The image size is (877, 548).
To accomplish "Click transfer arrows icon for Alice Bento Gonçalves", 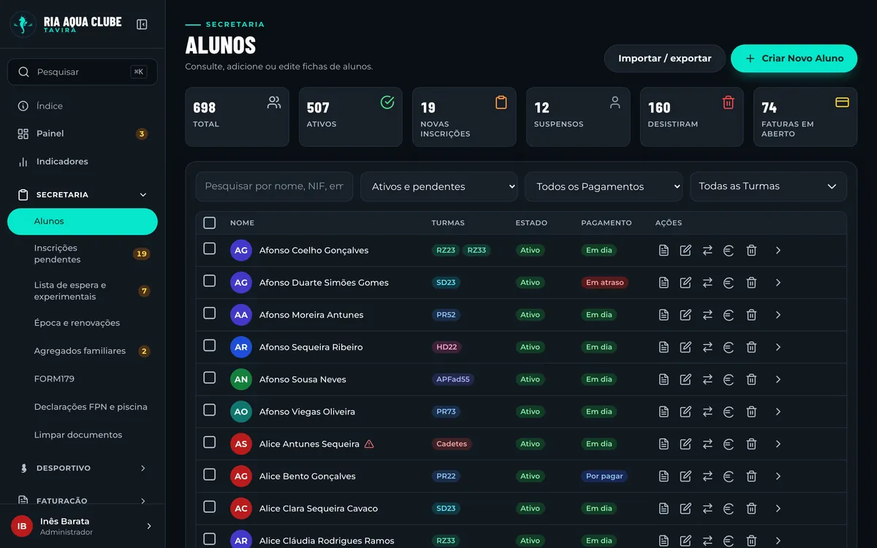I will pos(707,476).
